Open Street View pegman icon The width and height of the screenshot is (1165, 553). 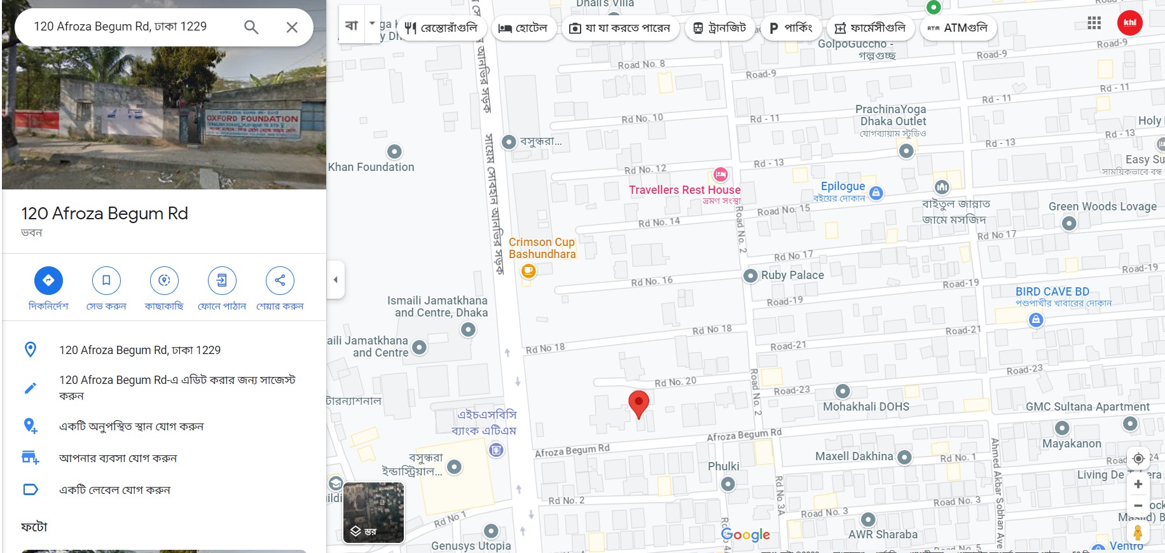(x=1138, y=533)
